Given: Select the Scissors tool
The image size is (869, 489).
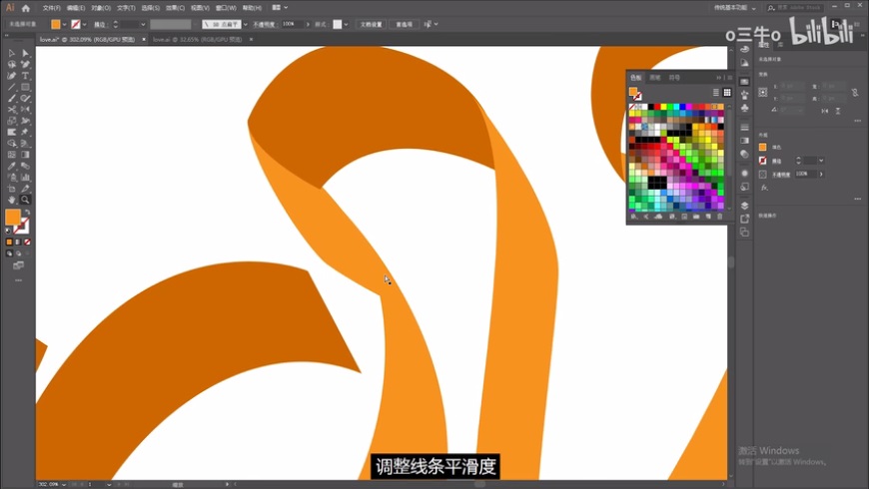Looking at the screenshot, I should click(x=12, y=110).
